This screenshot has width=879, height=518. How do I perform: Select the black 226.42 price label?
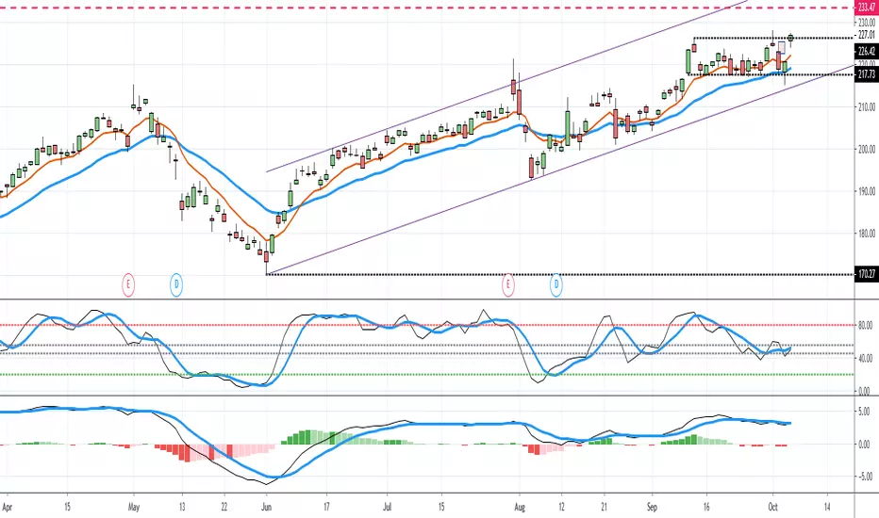point(867,52)
